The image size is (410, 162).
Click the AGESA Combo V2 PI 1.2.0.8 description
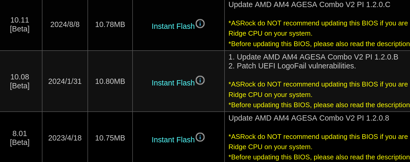(x=309, y=118)
